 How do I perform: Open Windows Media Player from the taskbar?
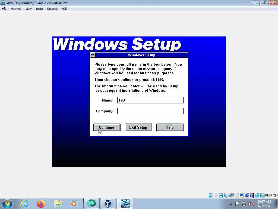click(x=74, y=204)
